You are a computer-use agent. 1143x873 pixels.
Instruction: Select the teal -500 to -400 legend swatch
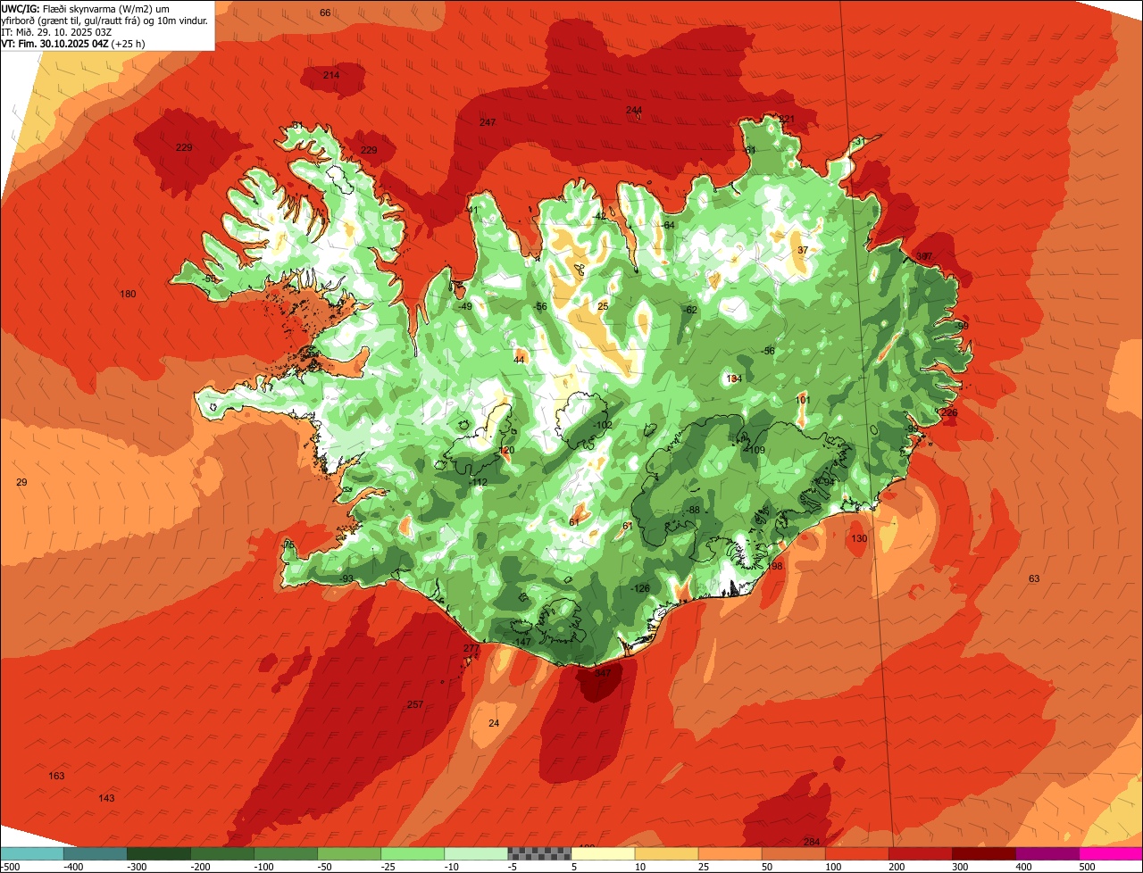tap(32, 853)
